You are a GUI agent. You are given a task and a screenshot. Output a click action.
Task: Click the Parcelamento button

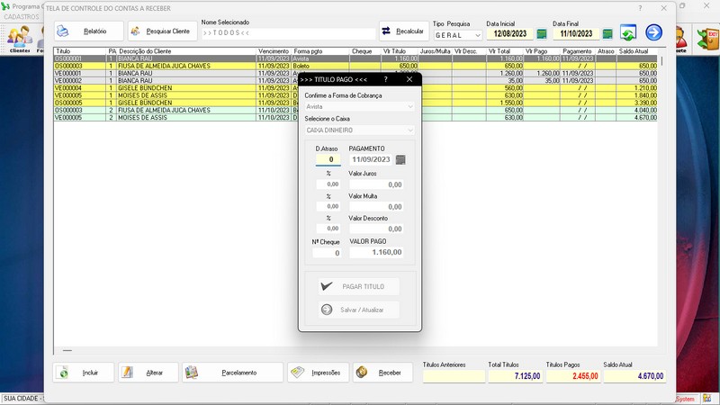(232, 373)
